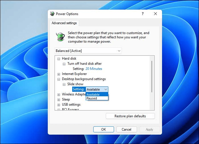Click the Power Options battery title icon

52,14
